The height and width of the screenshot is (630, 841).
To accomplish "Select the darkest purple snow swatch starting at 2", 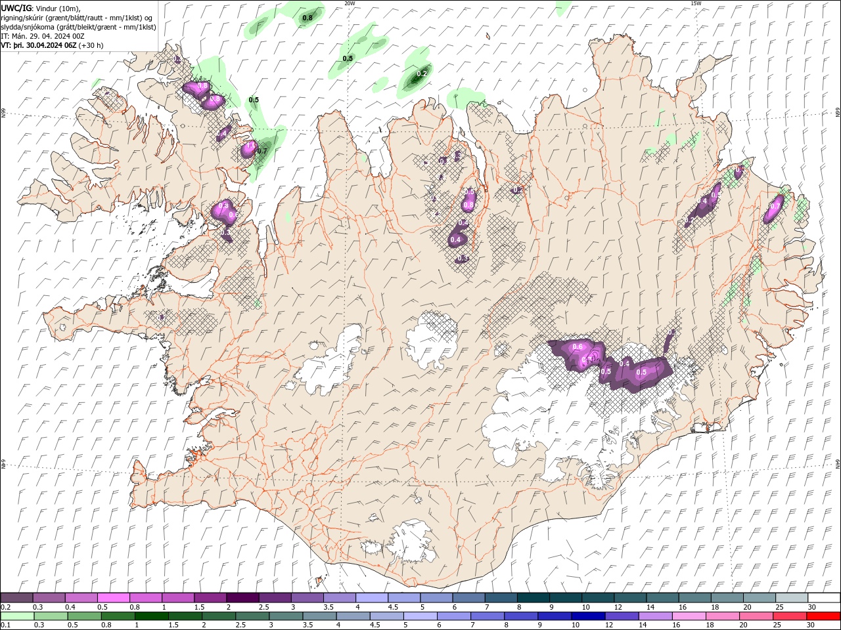I will (x=242, y=598).
